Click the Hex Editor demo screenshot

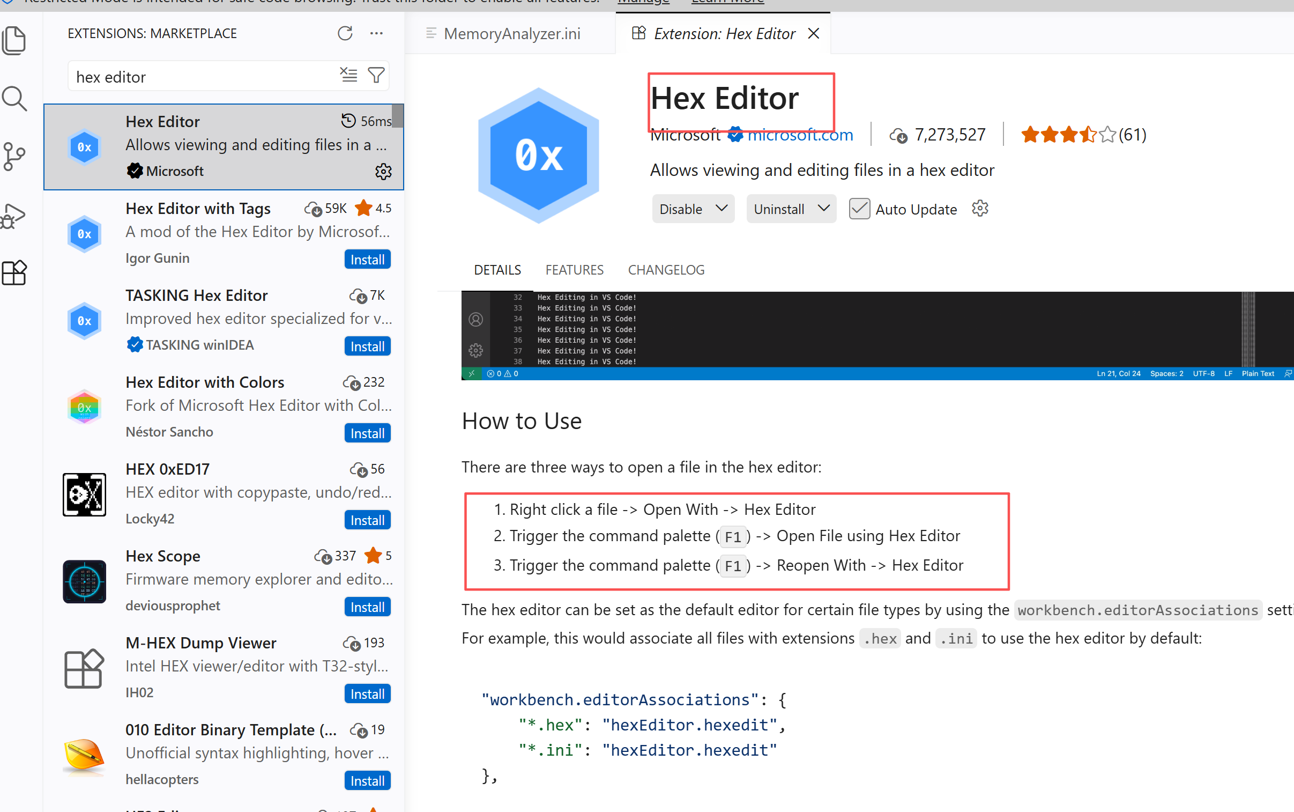[x=877, y=336]
